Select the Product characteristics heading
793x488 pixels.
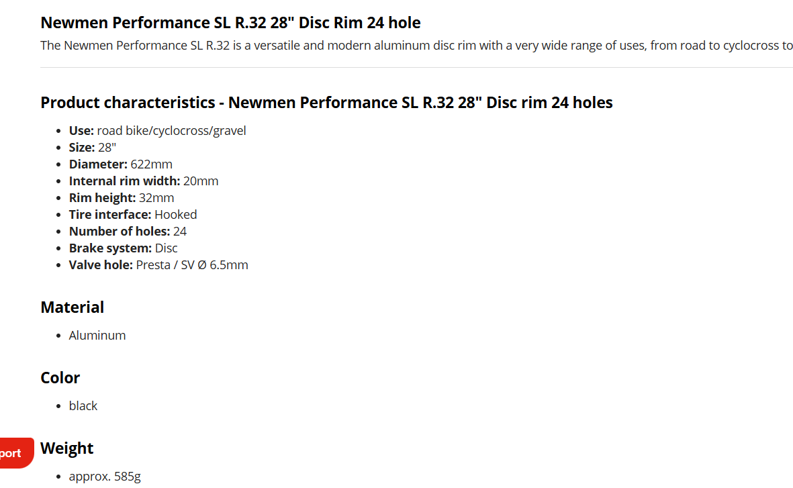326,103
